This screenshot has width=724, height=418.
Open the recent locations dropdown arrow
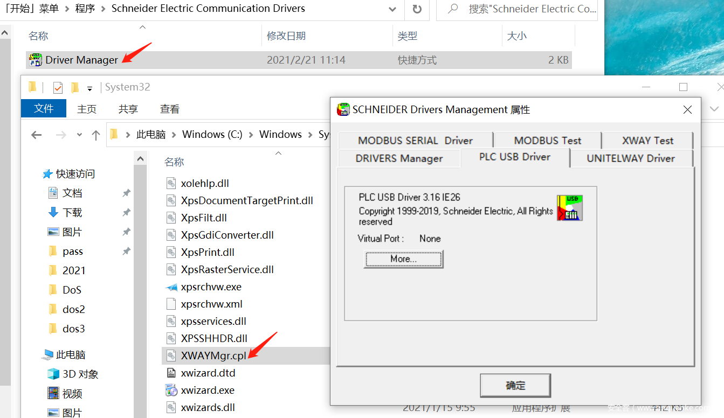[79, 135]
